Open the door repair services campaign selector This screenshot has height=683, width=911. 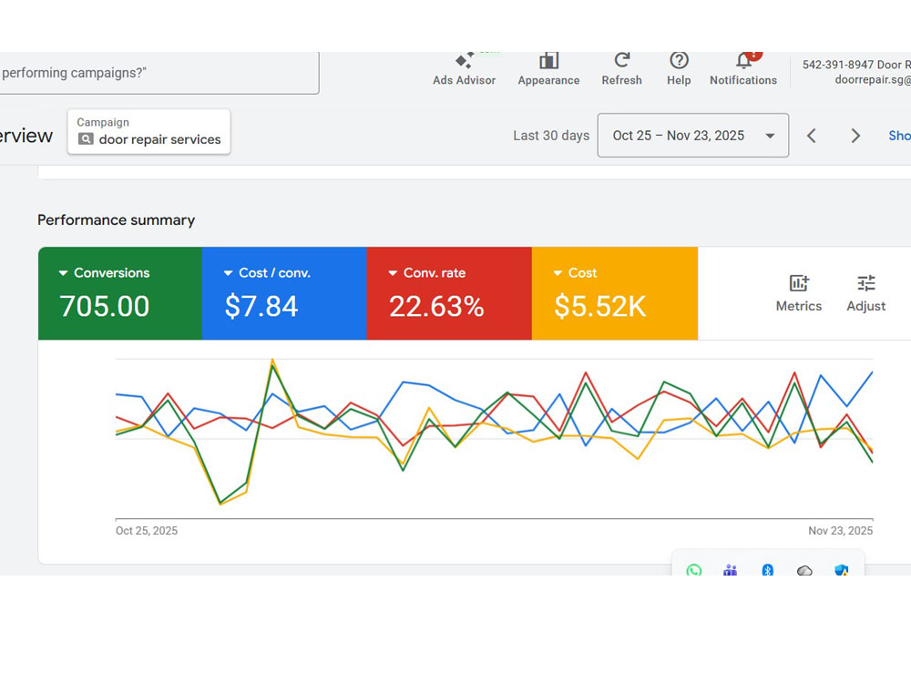(148, 132)
